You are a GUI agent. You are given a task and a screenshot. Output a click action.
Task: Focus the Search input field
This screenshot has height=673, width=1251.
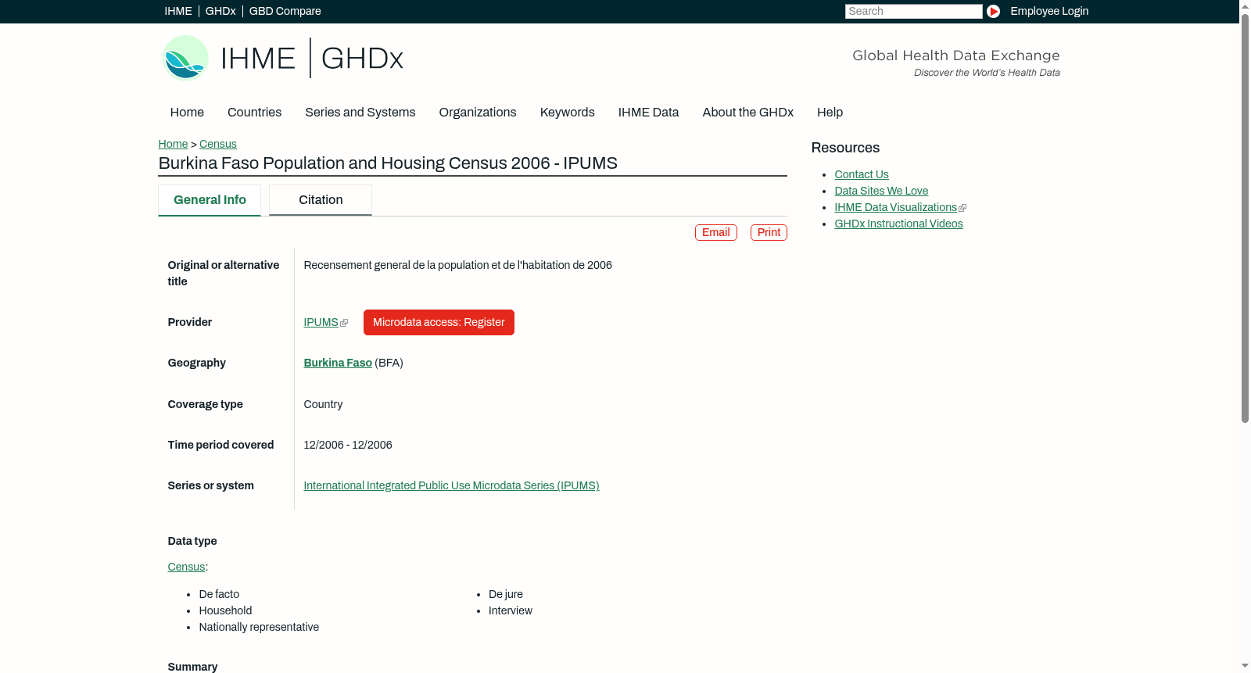point(913,11)
